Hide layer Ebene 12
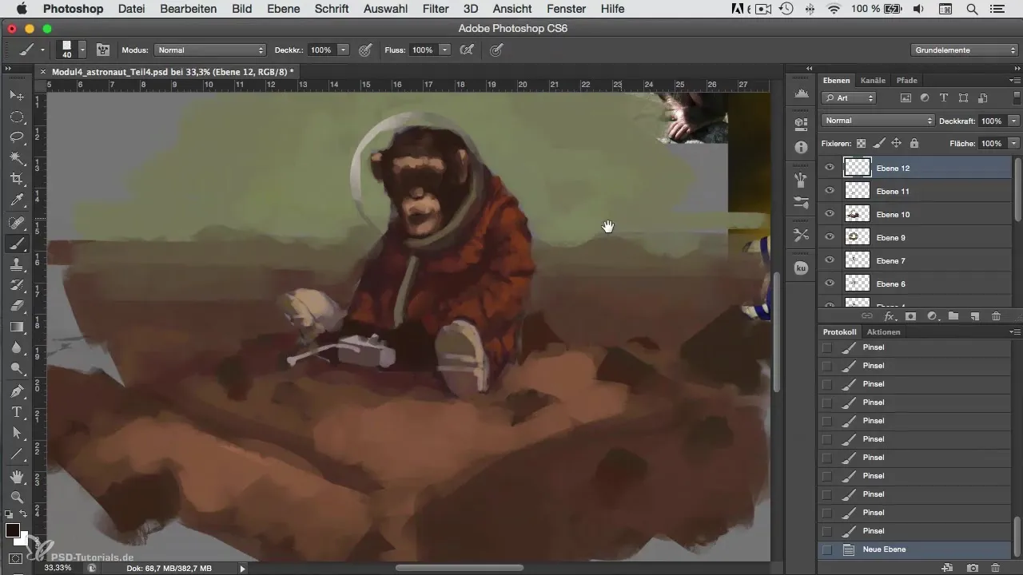 [830, 168]
